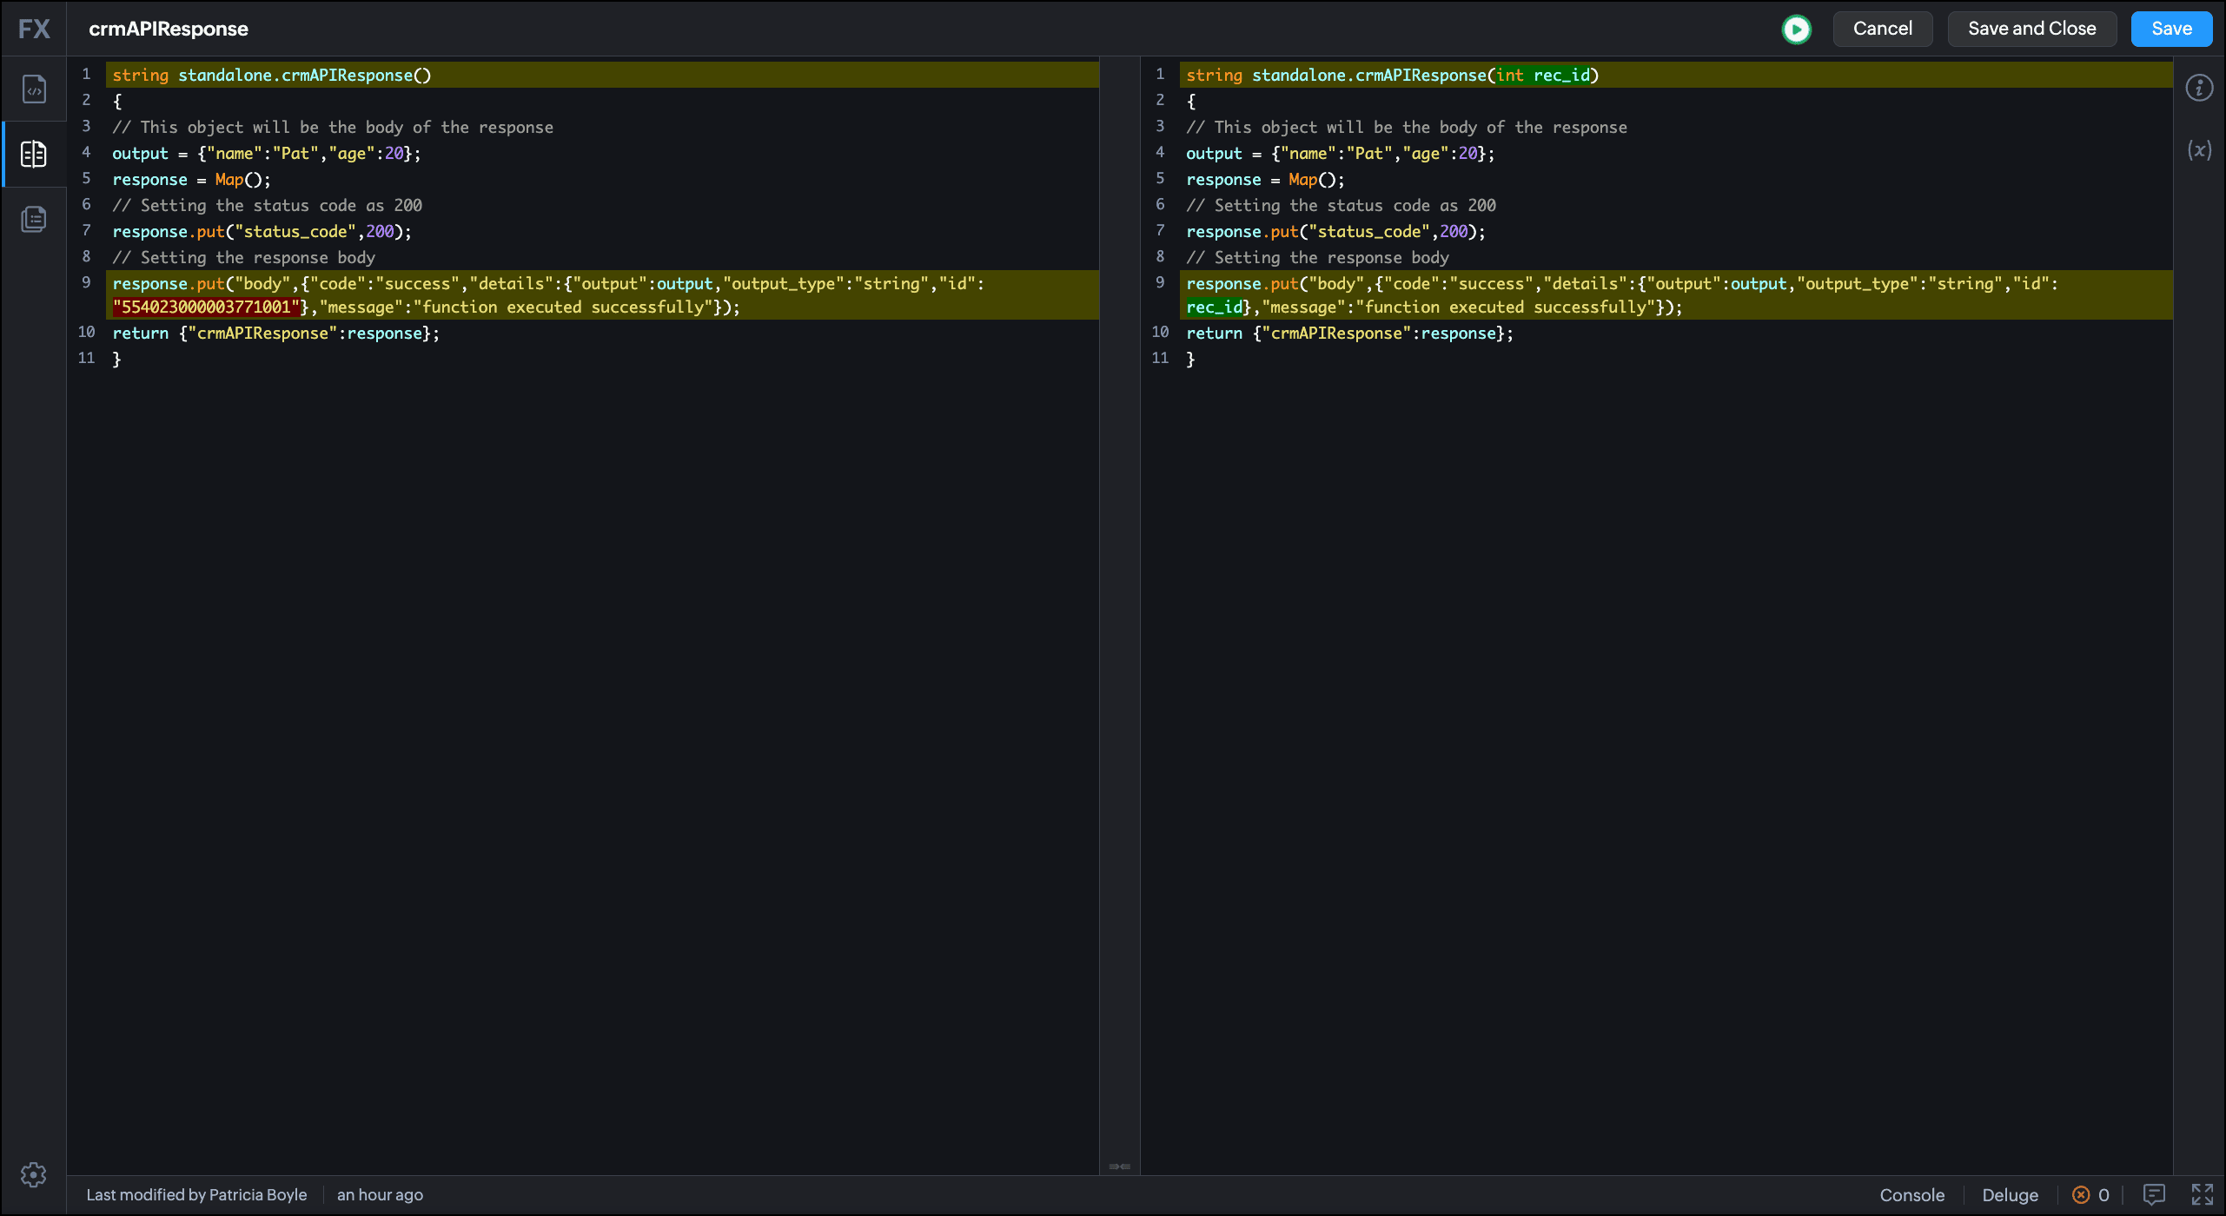This screenshot has width=2226, height=1216.
Task: Open the settings gear icon
Action: 34,1174
